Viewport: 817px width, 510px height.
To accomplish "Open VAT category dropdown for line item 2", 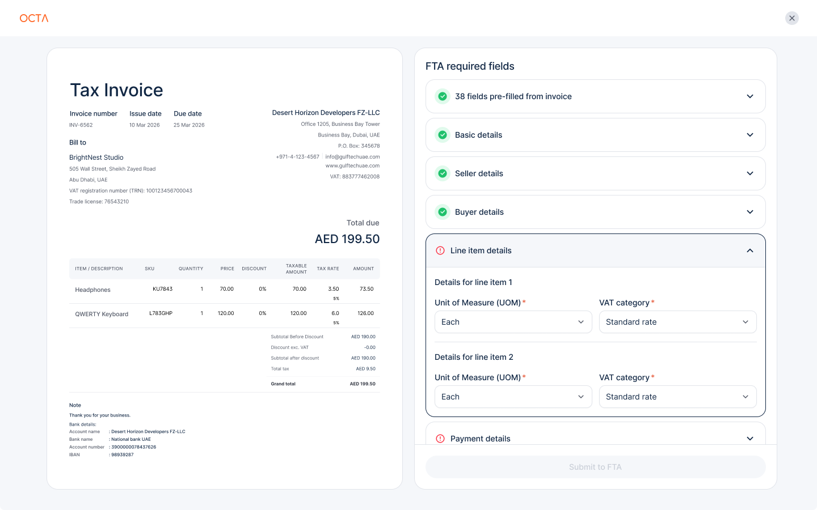I will pyautogui.click(x=678, y=397).
